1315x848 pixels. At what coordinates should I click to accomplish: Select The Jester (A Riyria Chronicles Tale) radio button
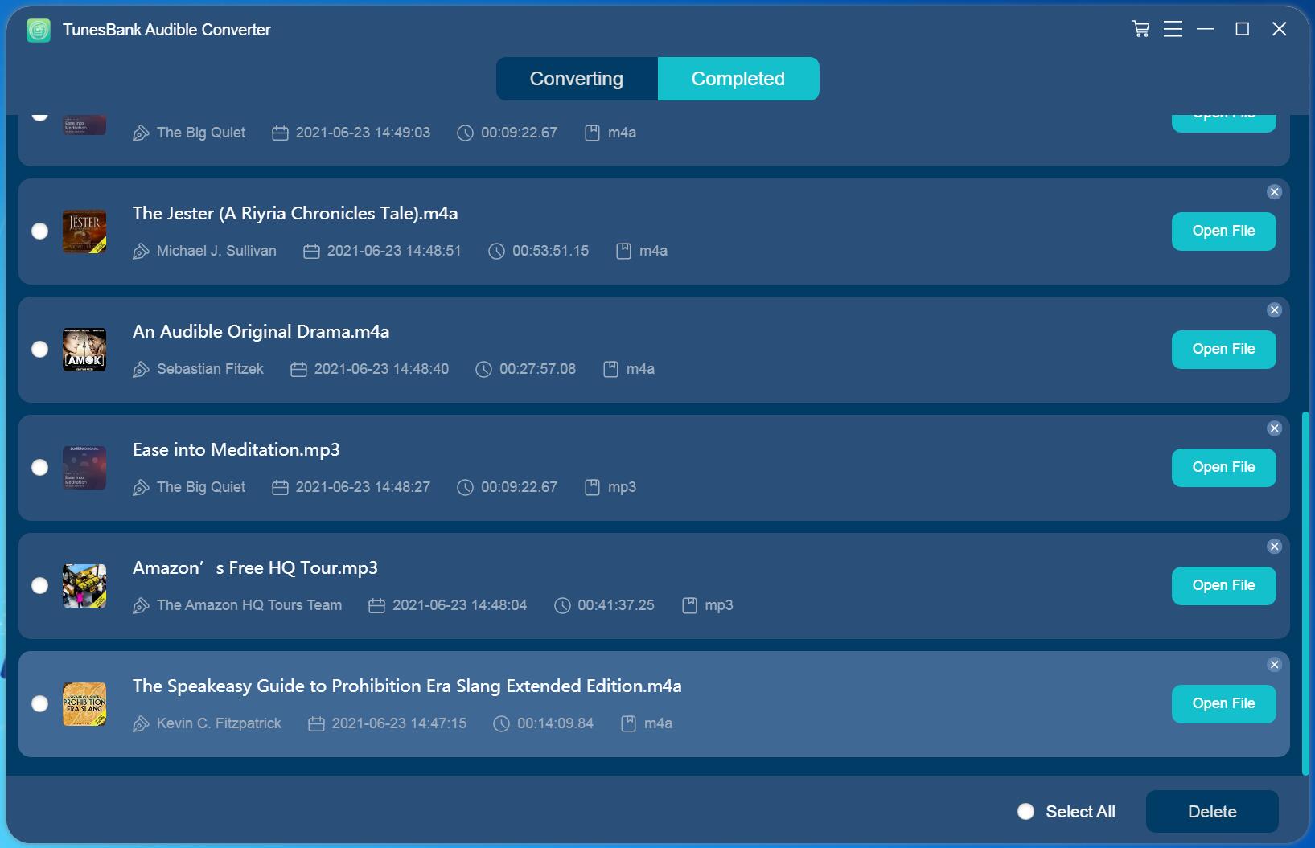pyautogui.click(x=39, y=231)
